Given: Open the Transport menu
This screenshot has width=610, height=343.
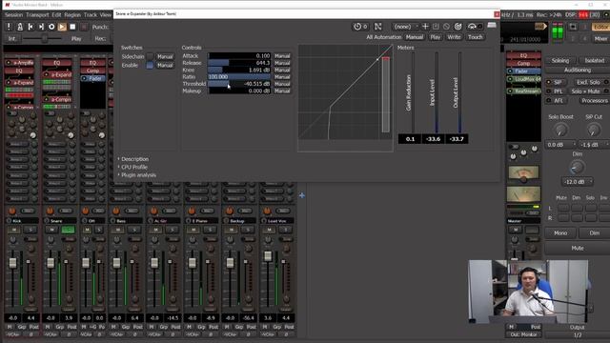Looking at the screenshot, I should tap(37, 15).
